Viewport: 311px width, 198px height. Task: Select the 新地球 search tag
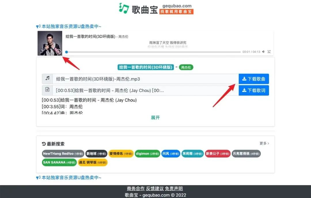(96, 154)
